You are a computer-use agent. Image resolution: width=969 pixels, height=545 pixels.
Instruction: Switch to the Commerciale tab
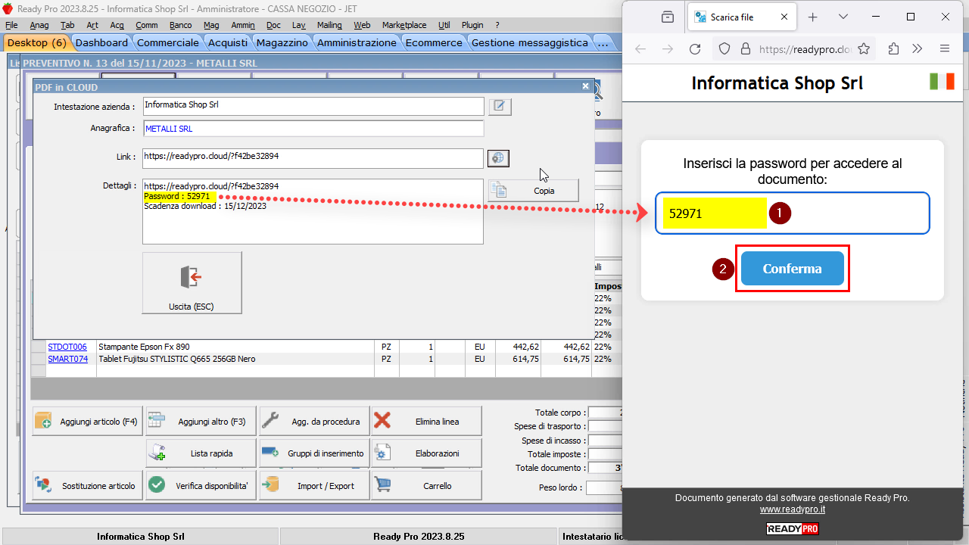pyautogui.click(x=168, y=43)
